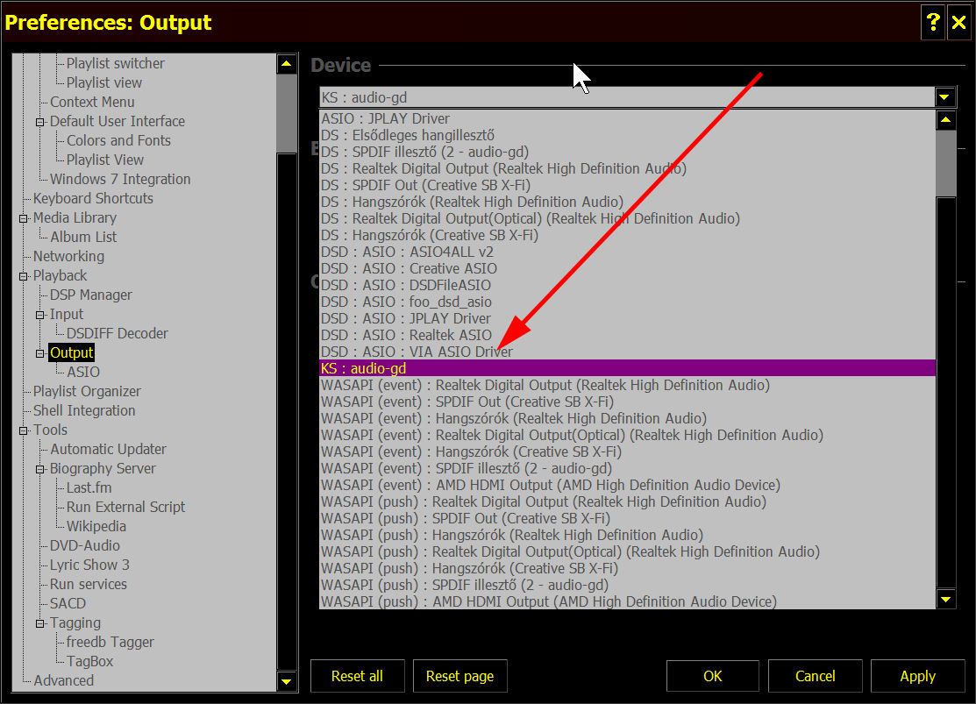Click the Reset all button
The width and height of the screenshot is (976, 704).
357,676
